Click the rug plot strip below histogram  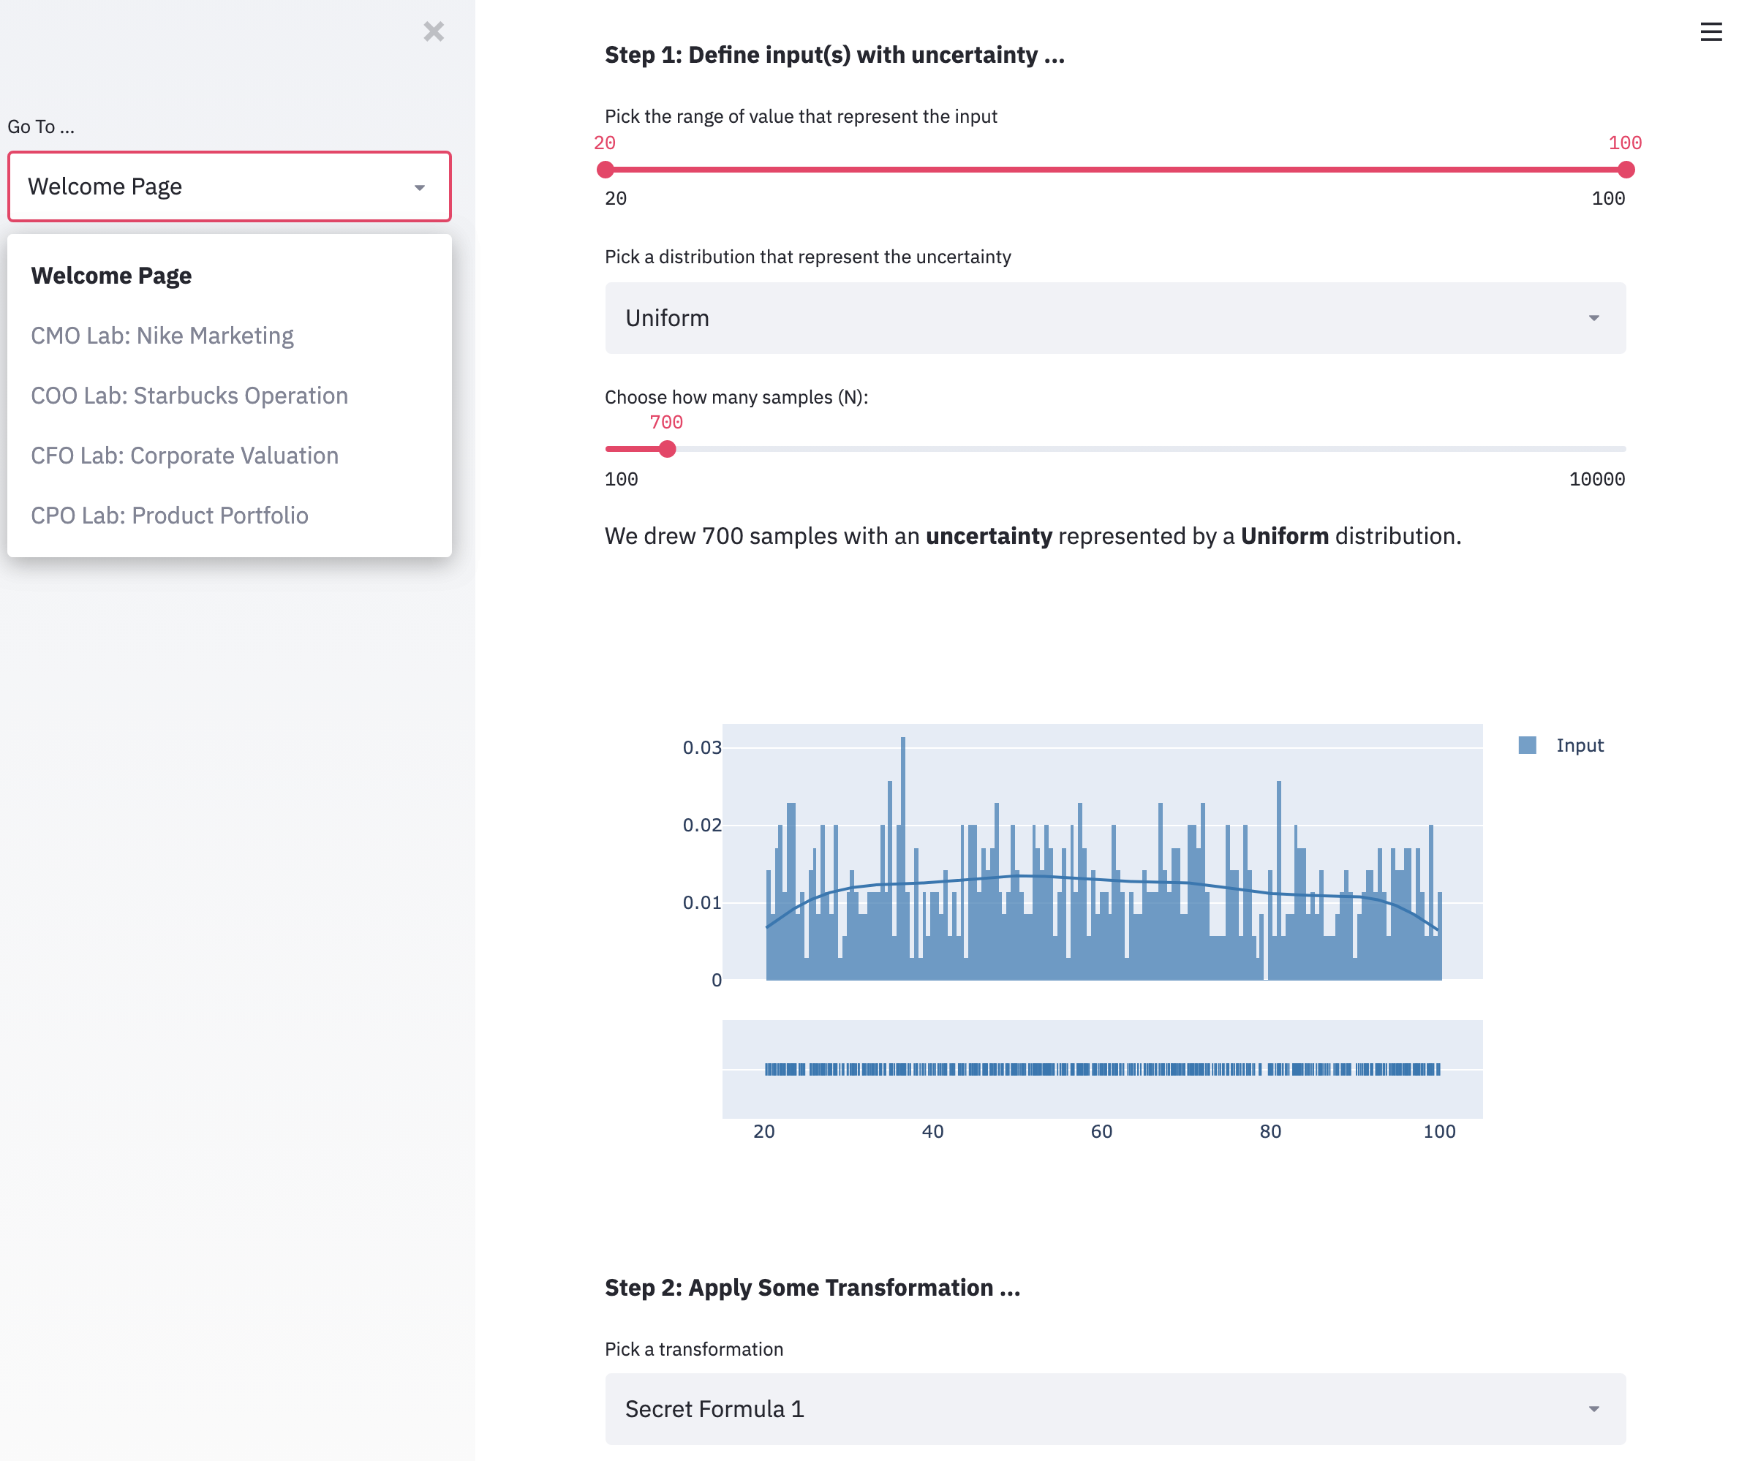(1102, 1069)
